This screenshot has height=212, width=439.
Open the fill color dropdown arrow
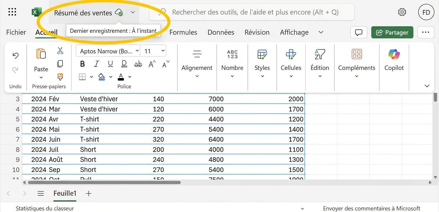111,77
